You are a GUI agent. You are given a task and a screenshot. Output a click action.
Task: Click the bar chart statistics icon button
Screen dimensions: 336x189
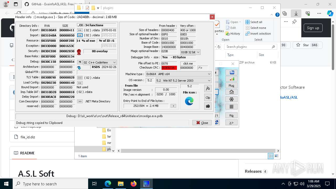(232, 79)
